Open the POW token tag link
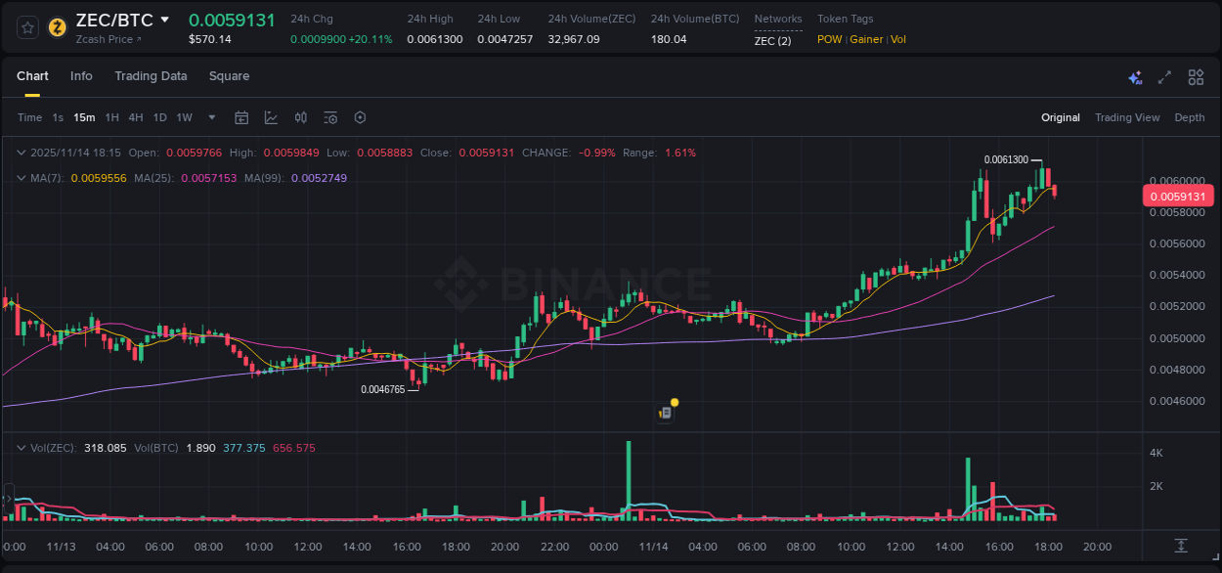Screen dimensions: 1222x573 [x=829, y=39]
